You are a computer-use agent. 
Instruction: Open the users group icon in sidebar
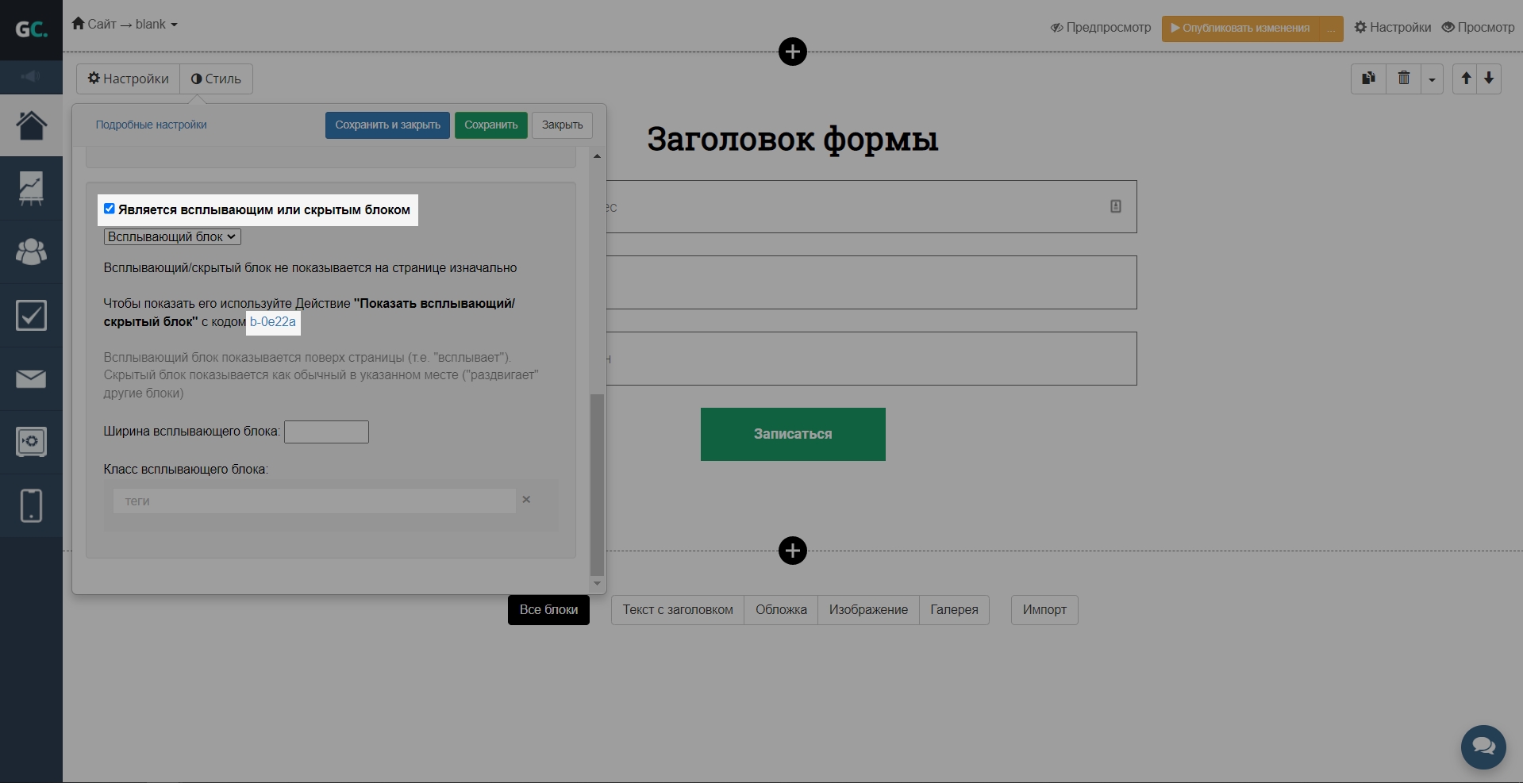point(31,252)
